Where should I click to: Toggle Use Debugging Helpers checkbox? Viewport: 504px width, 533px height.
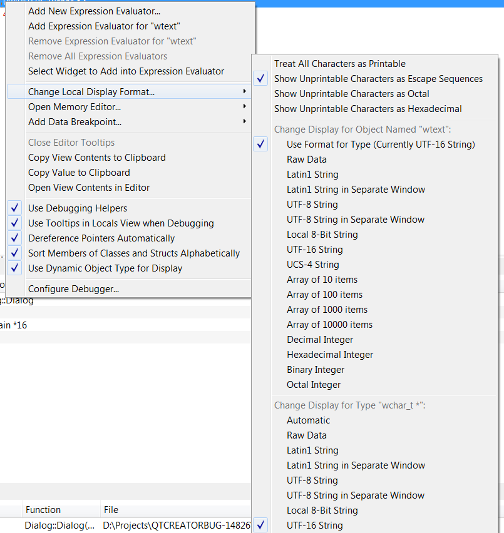click(x=78, y=208)
